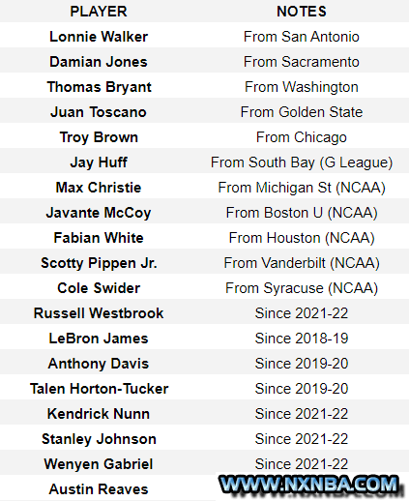Click the PLAYER column header

99,12
